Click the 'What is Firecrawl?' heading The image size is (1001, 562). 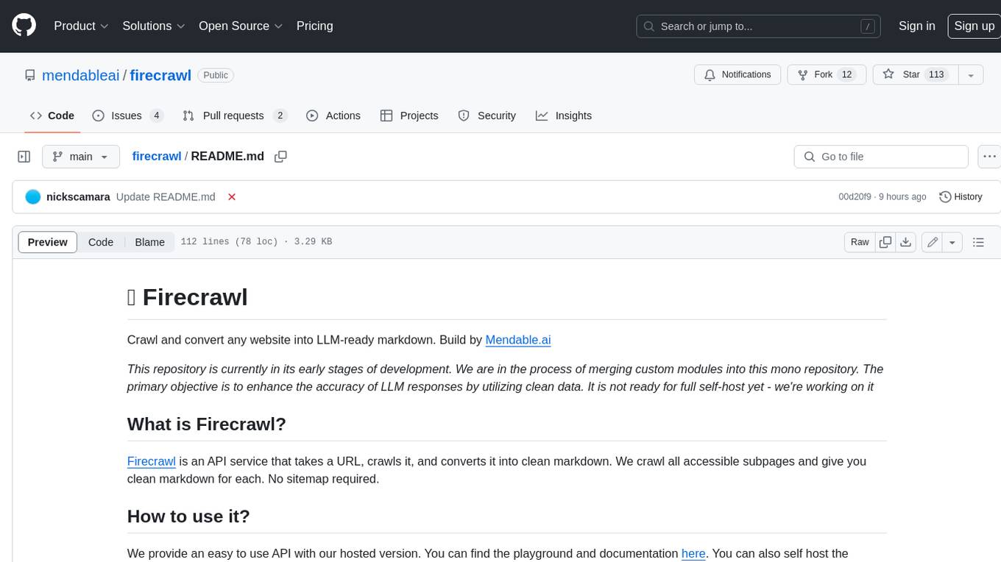[x=207, y=424]
